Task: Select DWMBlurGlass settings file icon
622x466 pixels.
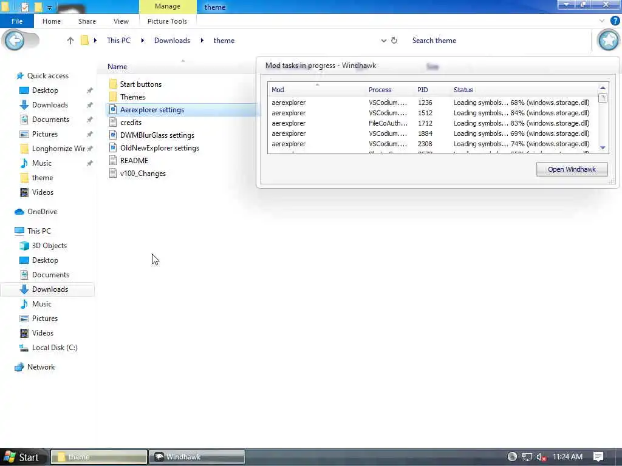Action: tap(113, 135)
